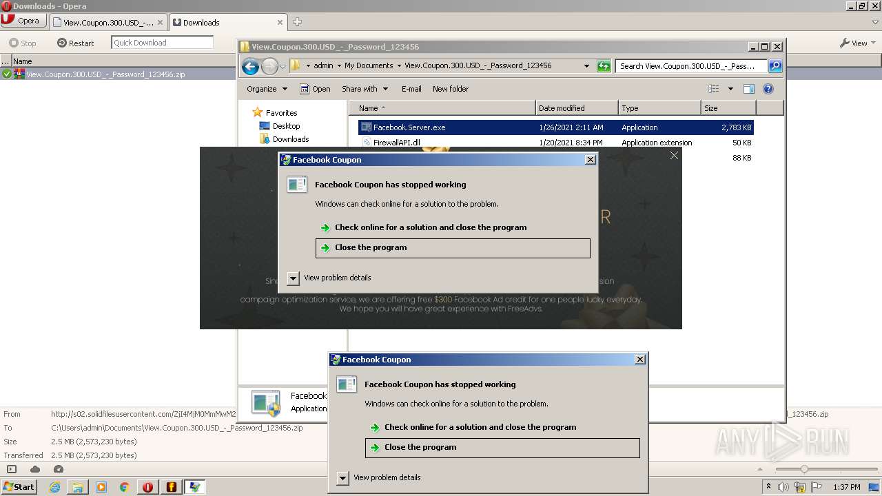Close the dark coupon splash with its X
882x496 pixels.
[x=674, y=156]
